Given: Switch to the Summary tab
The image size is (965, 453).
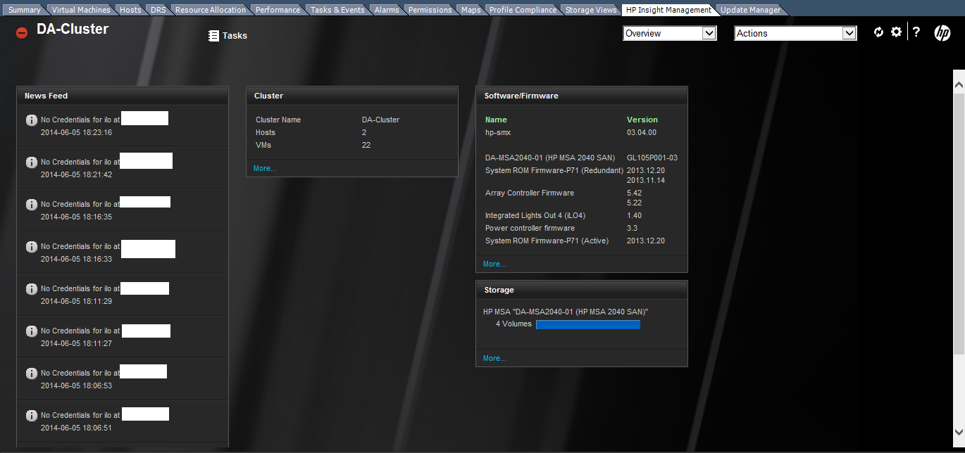Looking at the screenshot, I should click(25, 10).
